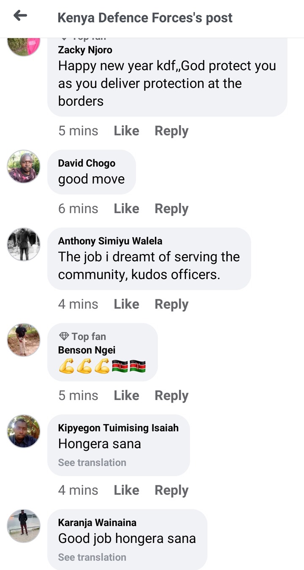Reply to Kipyegon Tuimising Isaiah's comment

point(171,490)
